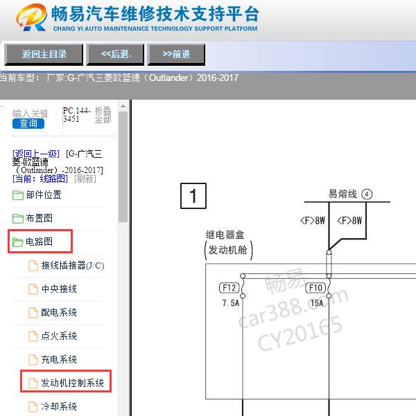
Task: Click the 返回主目录 button
Action: pos(44,55)
